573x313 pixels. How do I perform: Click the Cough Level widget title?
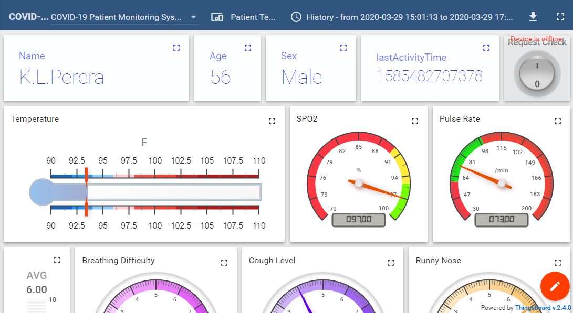(x=272, y=261)
